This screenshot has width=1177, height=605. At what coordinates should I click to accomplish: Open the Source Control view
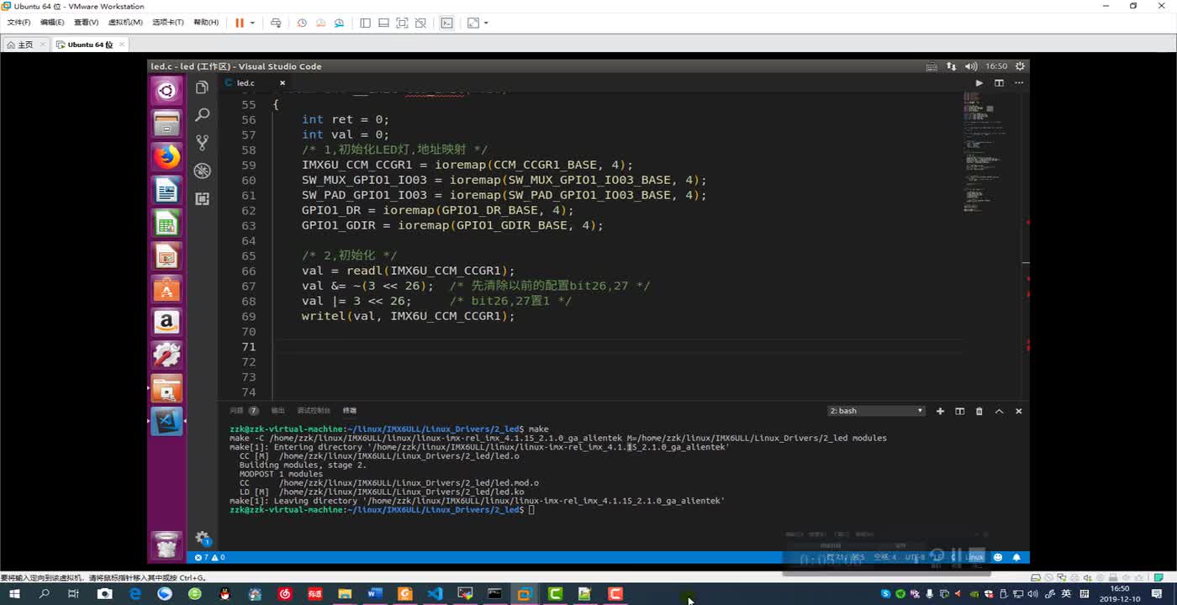(x=202, y=143)
